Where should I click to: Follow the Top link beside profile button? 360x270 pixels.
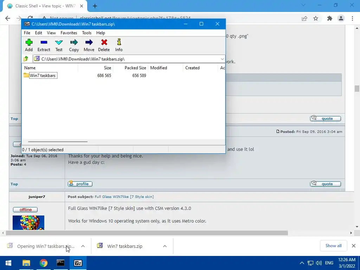(x=14, y=184)
